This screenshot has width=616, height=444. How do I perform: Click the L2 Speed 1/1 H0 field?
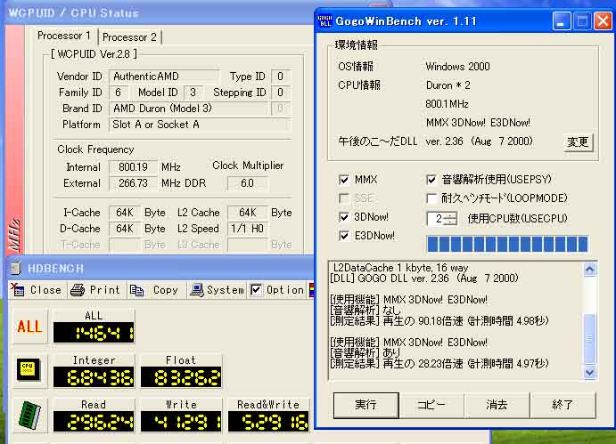click(248, 229)
